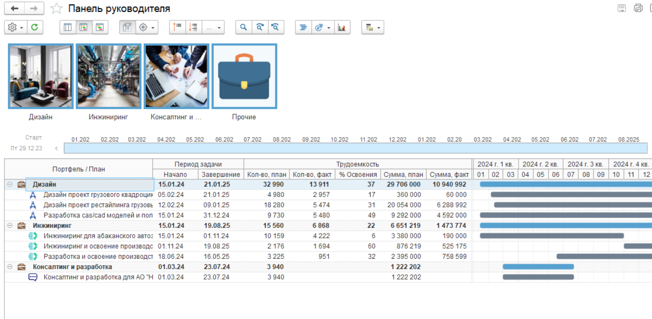Click the print icon at top right
The image size is (652, 319).
click(x=638, y=8)
